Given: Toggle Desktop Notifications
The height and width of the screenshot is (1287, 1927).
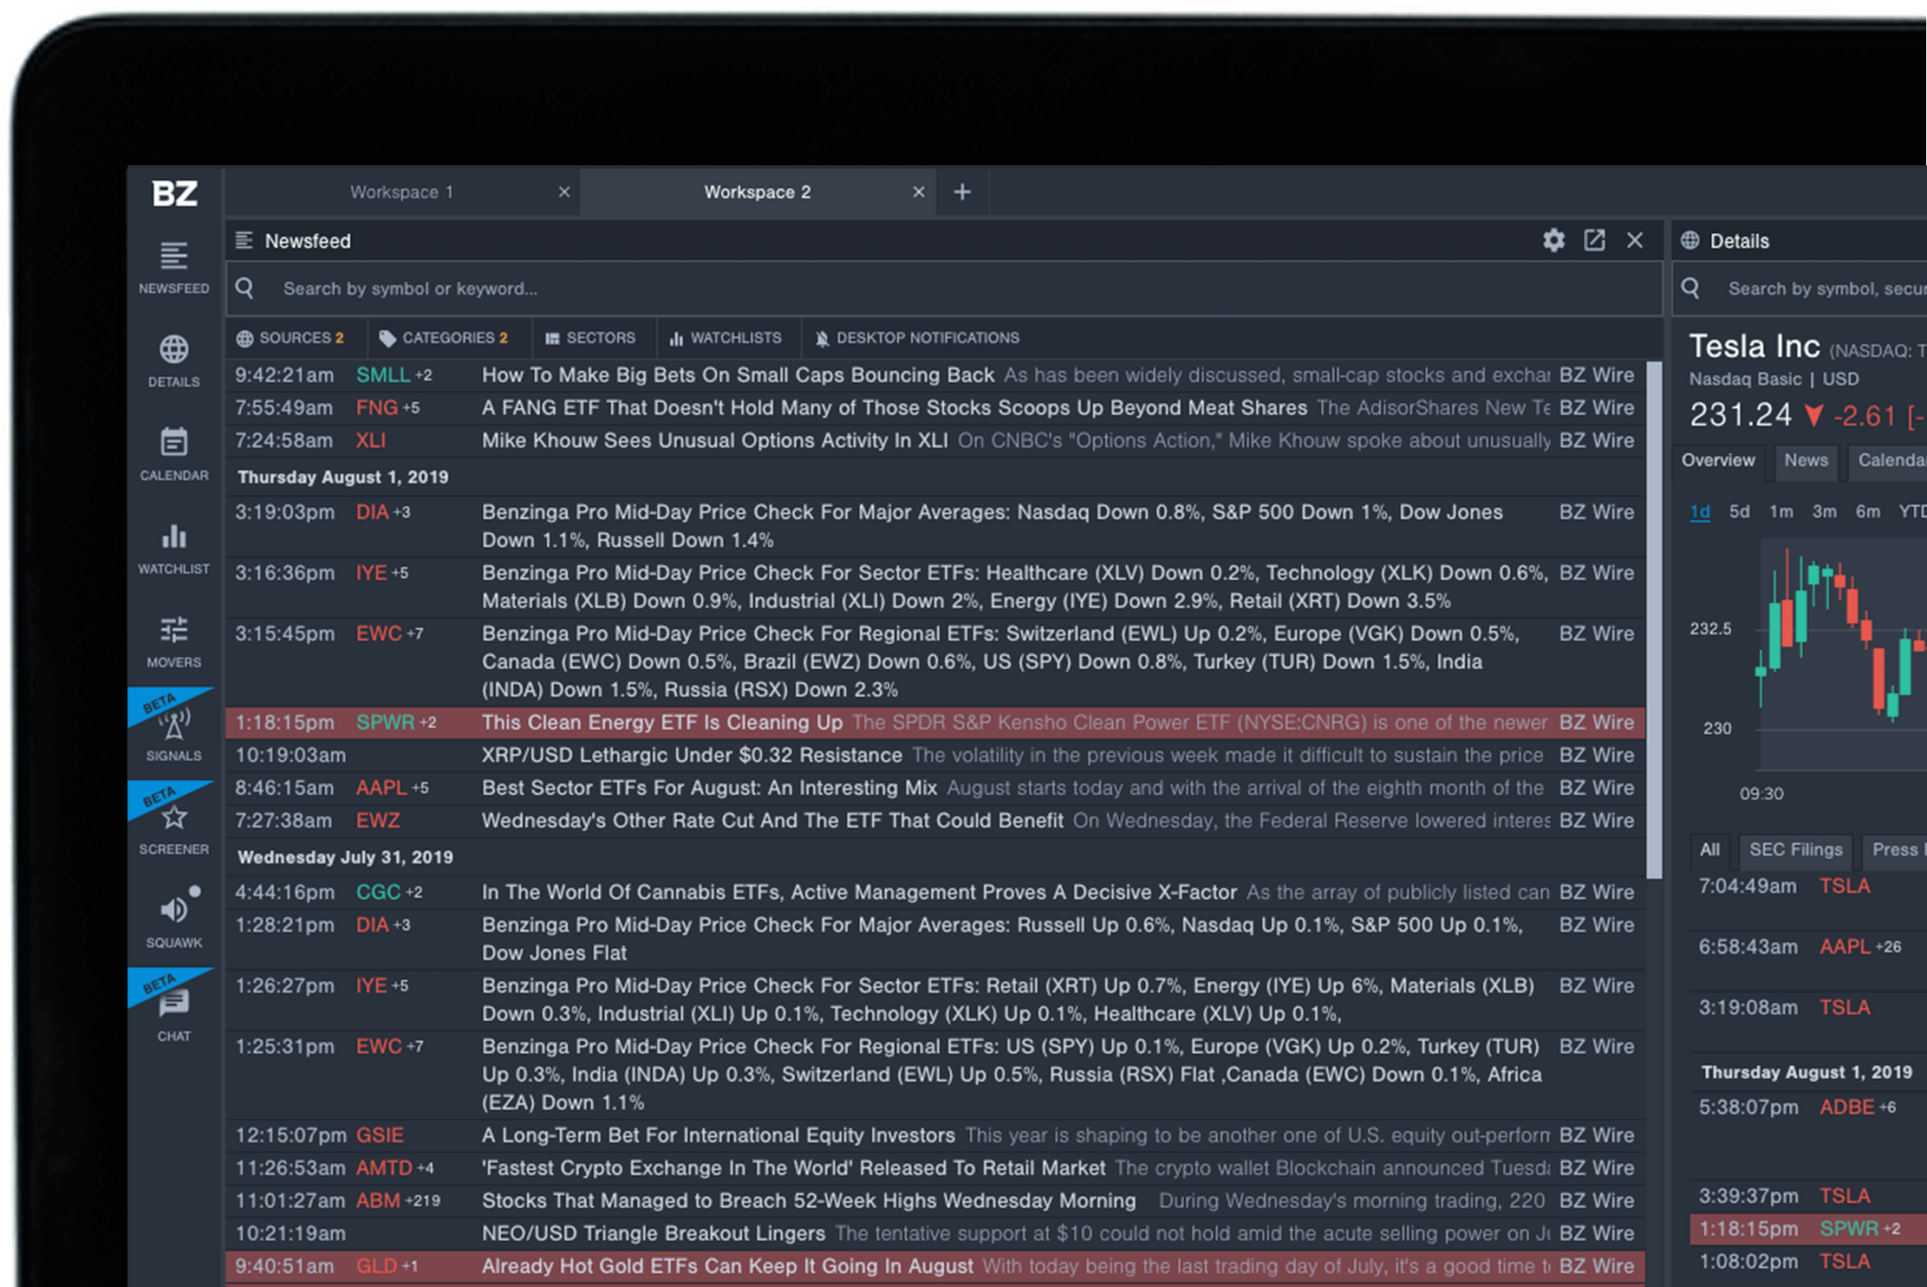Looking at the screenshot, I should [916, 338].
